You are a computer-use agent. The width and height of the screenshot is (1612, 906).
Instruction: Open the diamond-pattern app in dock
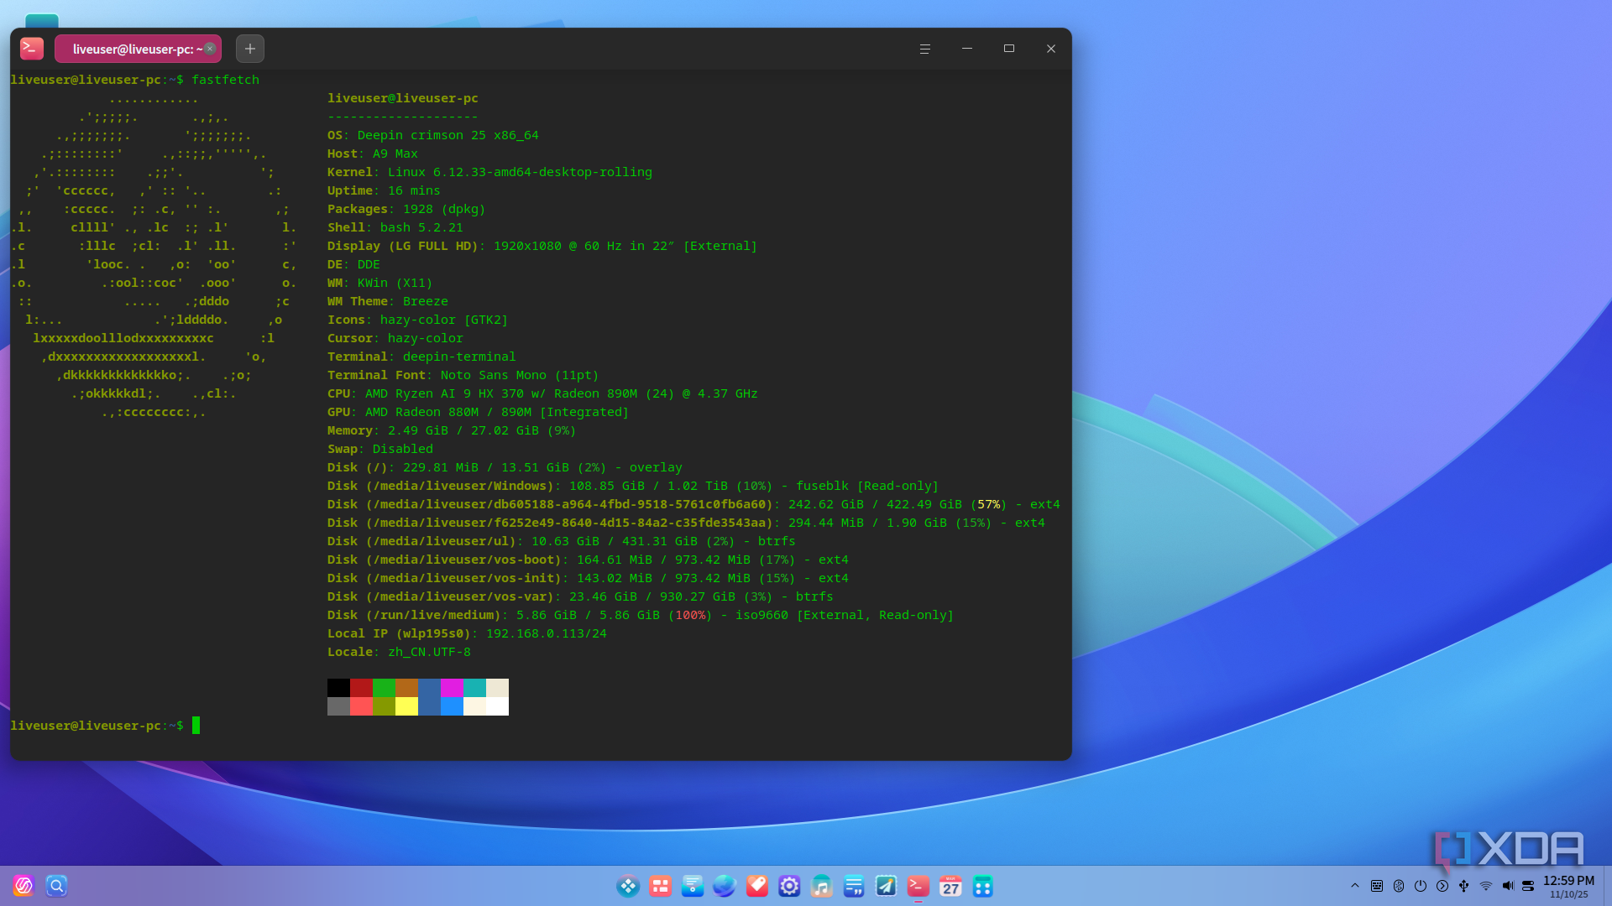click(628, 886)
